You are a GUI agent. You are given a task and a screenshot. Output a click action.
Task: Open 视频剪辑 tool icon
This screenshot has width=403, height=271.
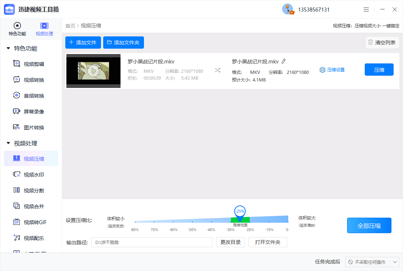17,64
